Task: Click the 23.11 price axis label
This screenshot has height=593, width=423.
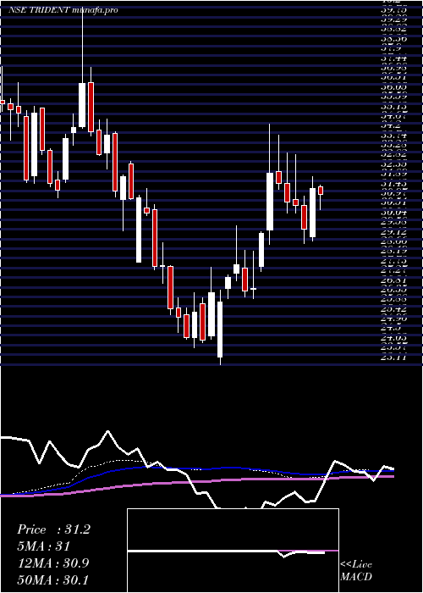Action: coord(393,357)
